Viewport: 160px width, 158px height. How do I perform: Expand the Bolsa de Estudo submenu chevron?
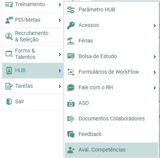[x=155, y=57]
